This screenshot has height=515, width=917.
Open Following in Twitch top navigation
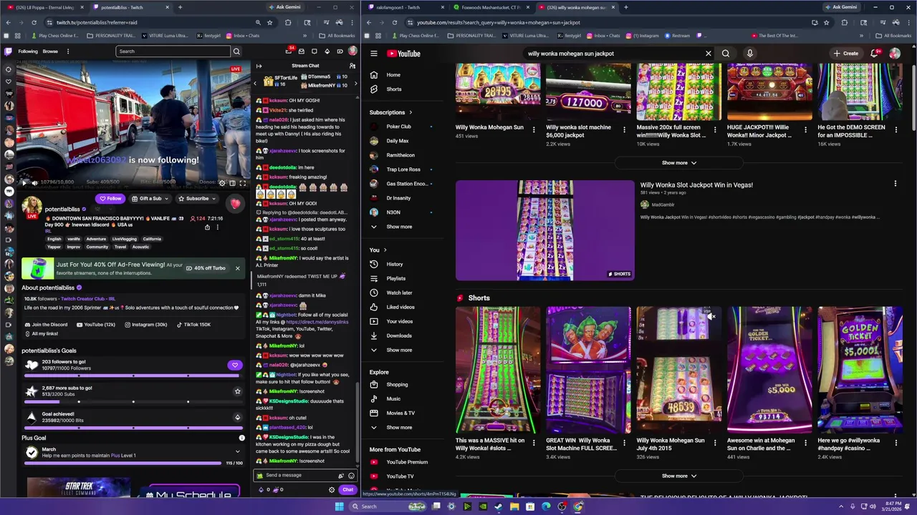coord(28,51)
